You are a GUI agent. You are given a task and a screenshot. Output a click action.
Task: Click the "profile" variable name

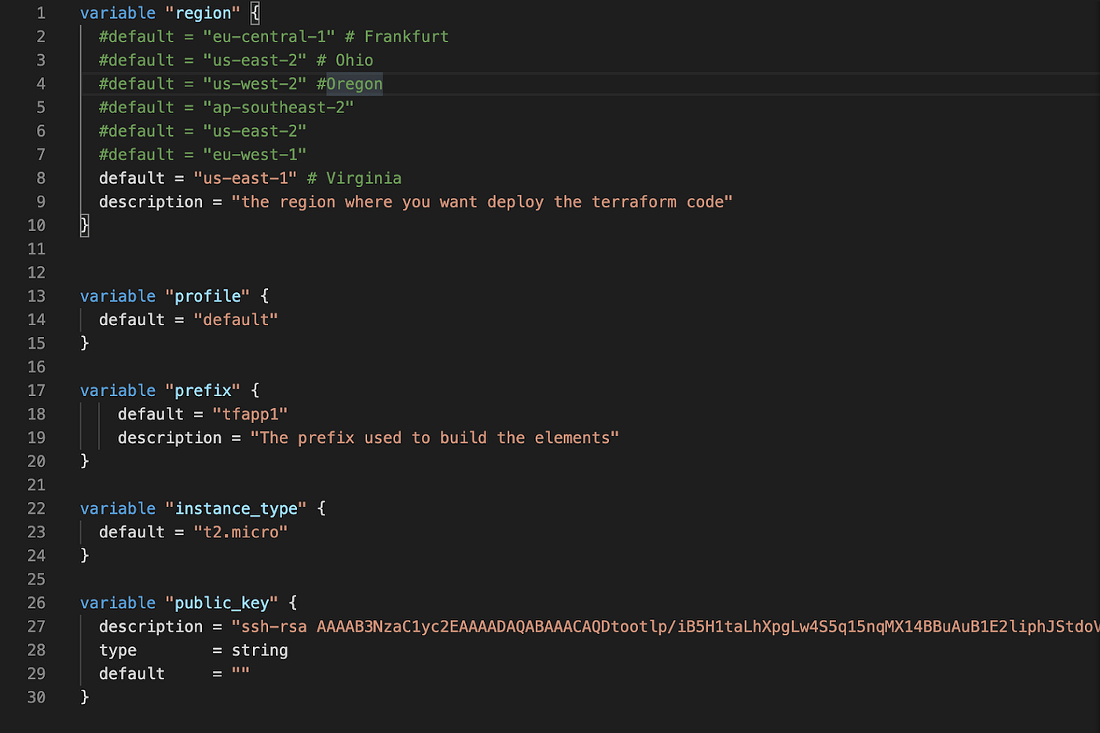207,296
